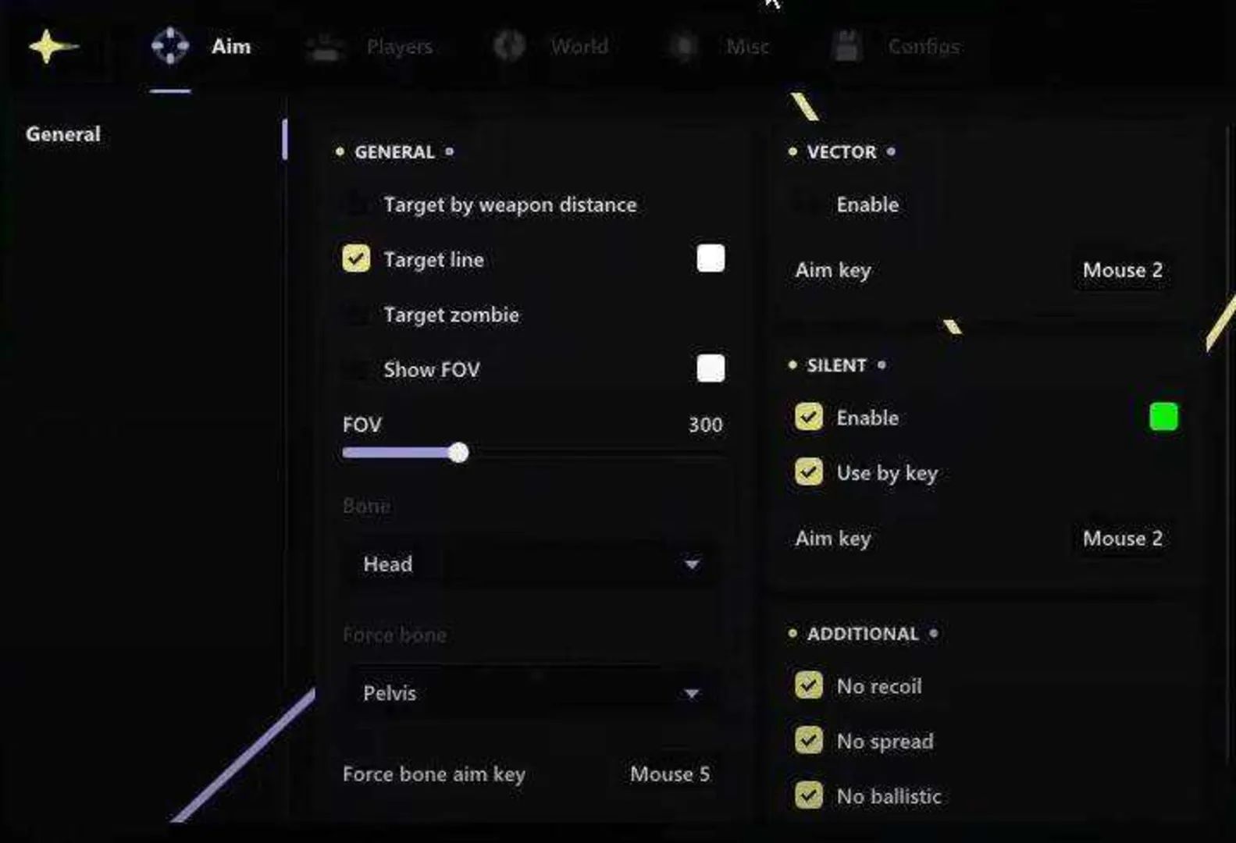Open the Misc tab icon
The height and width of the screenshot is (843, 1236).
tap(684, 47)
